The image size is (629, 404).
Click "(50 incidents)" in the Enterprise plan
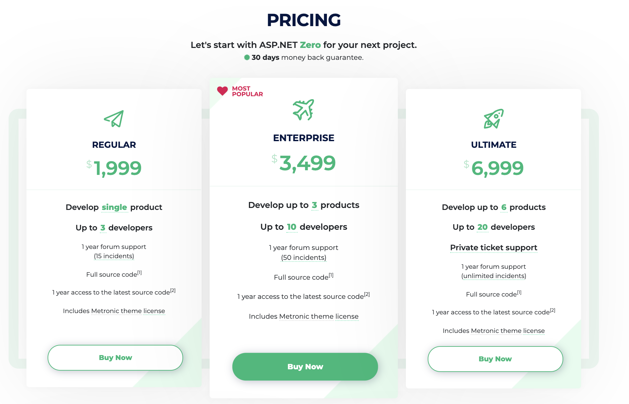[x=304, y=258]
